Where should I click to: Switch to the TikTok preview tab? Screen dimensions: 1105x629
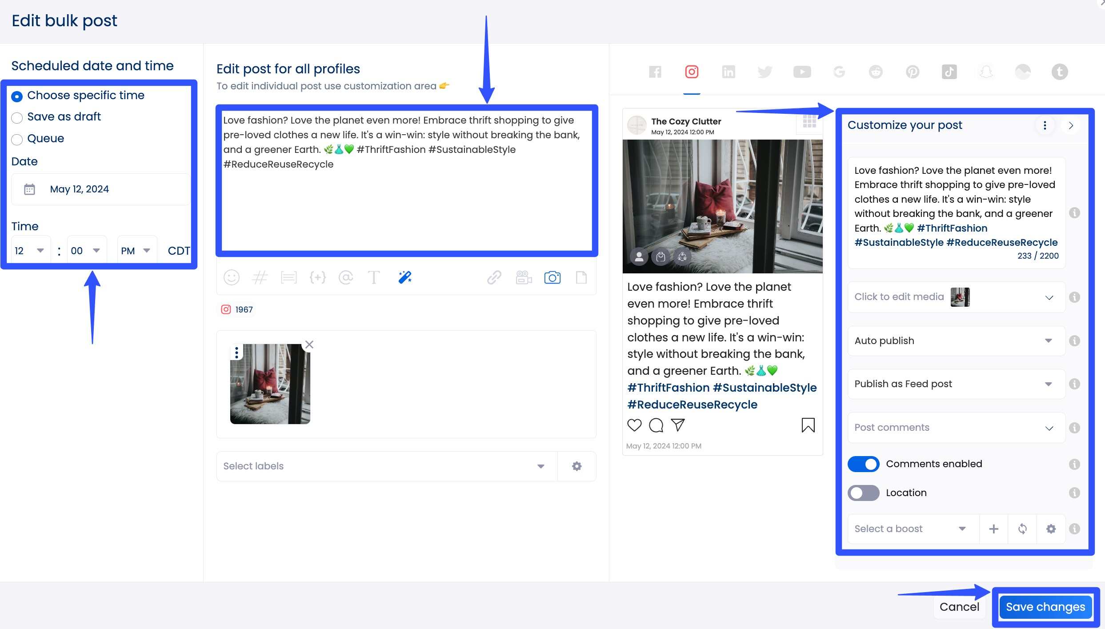click(949, 72)
